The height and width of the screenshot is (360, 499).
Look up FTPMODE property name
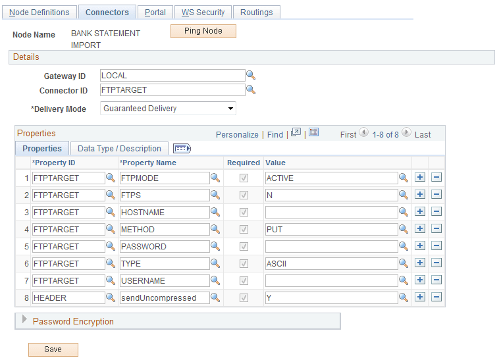[215, 178]
